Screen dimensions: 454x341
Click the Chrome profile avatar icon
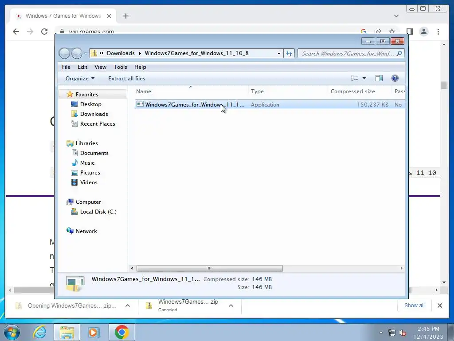[x=423, y=32]
